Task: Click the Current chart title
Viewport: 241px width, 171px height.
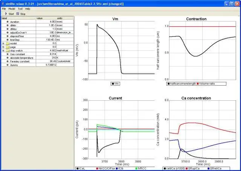Action: [116, 98]
